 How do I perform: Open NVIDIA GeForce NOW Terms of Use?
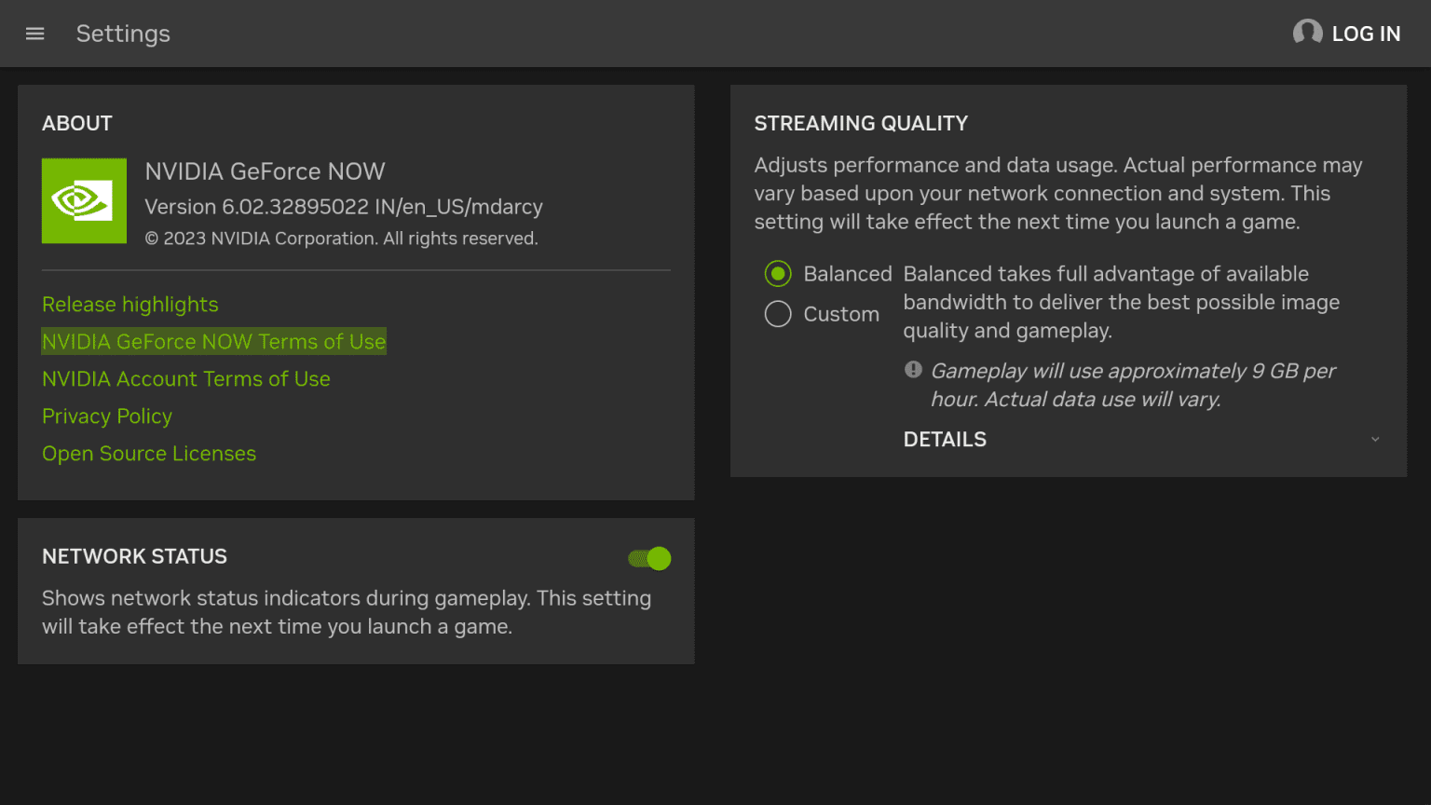[x=213, y=342]
